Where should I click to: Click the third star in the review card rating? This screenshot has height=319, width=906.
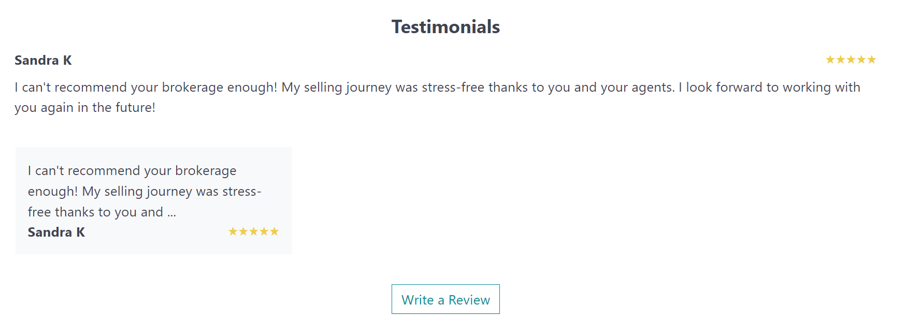click(x=254, y=232)
